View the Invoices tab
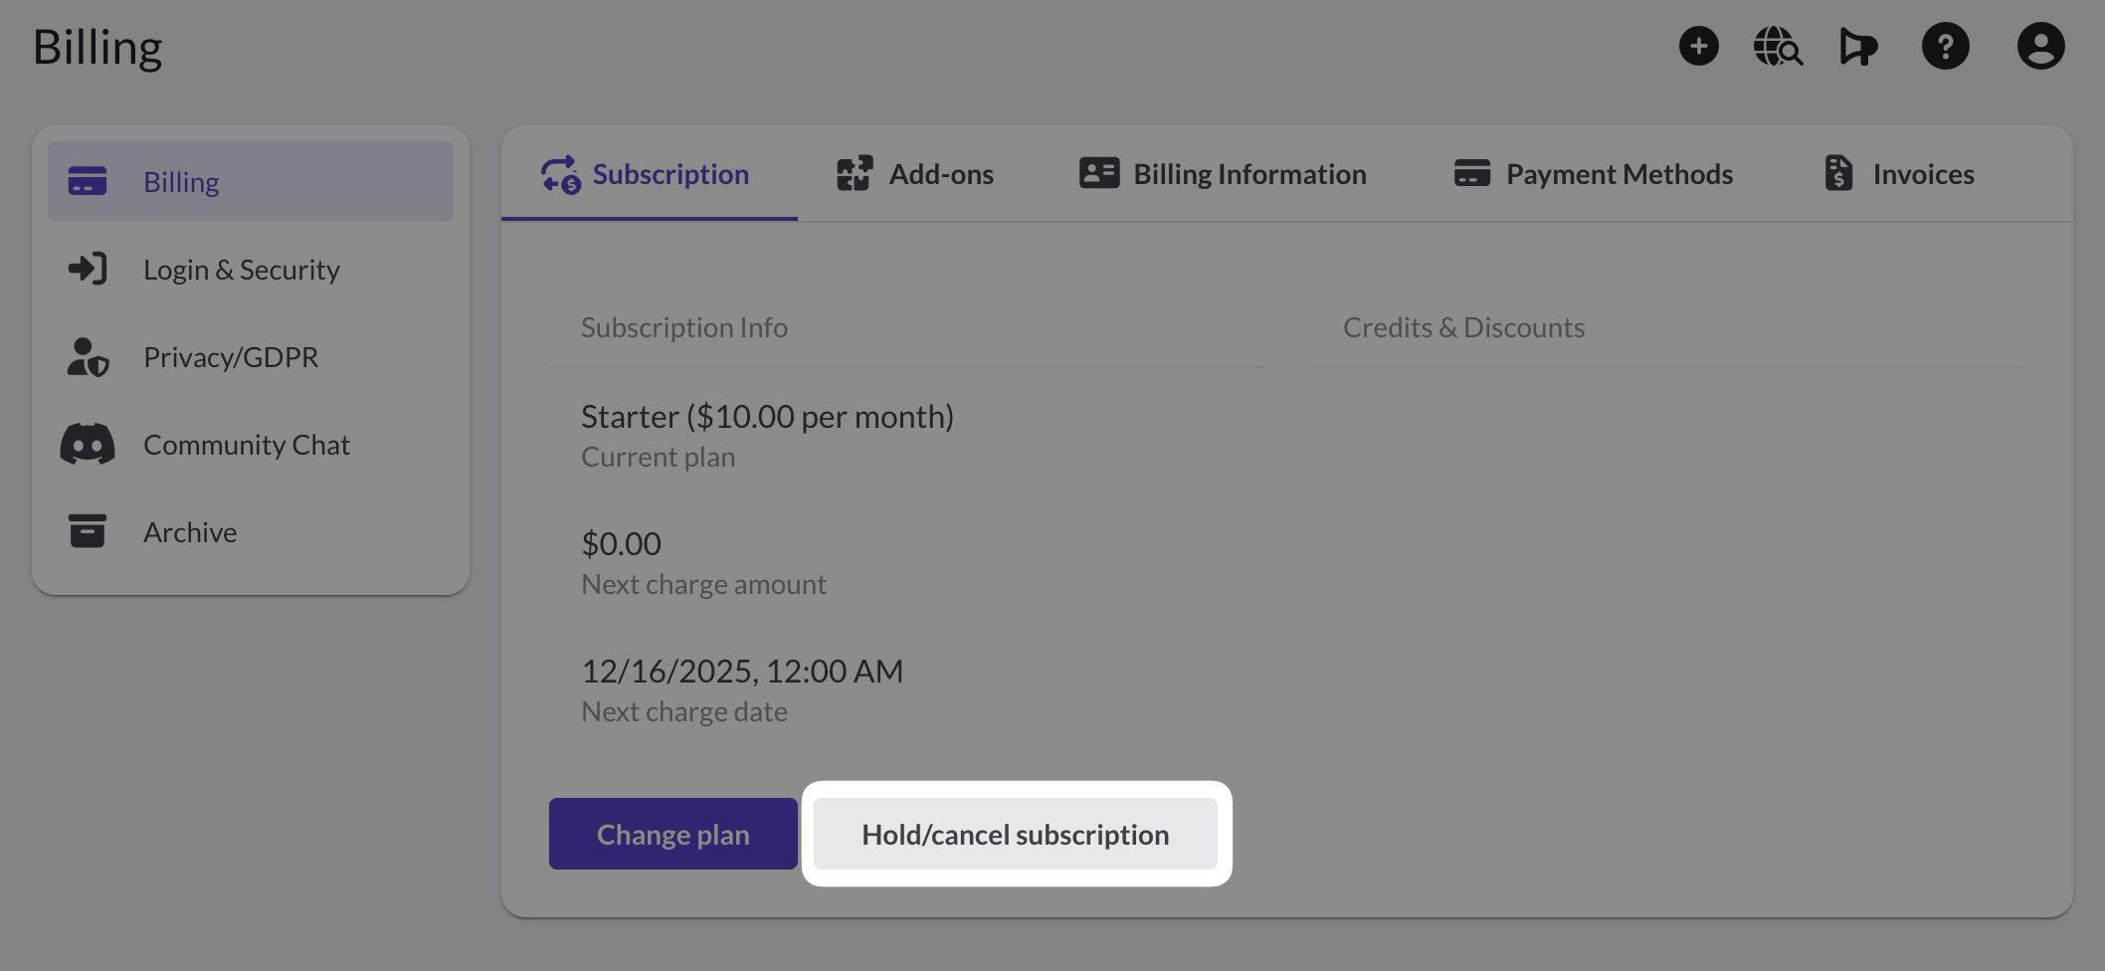 1899,174
